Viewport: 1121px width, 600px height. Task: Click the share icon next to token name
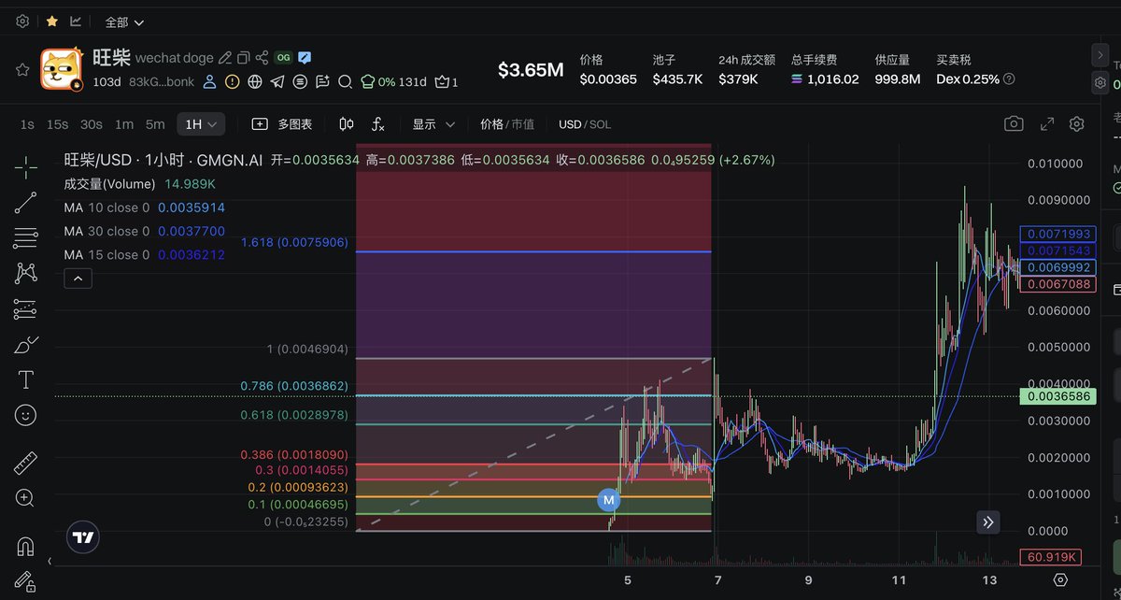pyautogui.click(x=263, y=58)
